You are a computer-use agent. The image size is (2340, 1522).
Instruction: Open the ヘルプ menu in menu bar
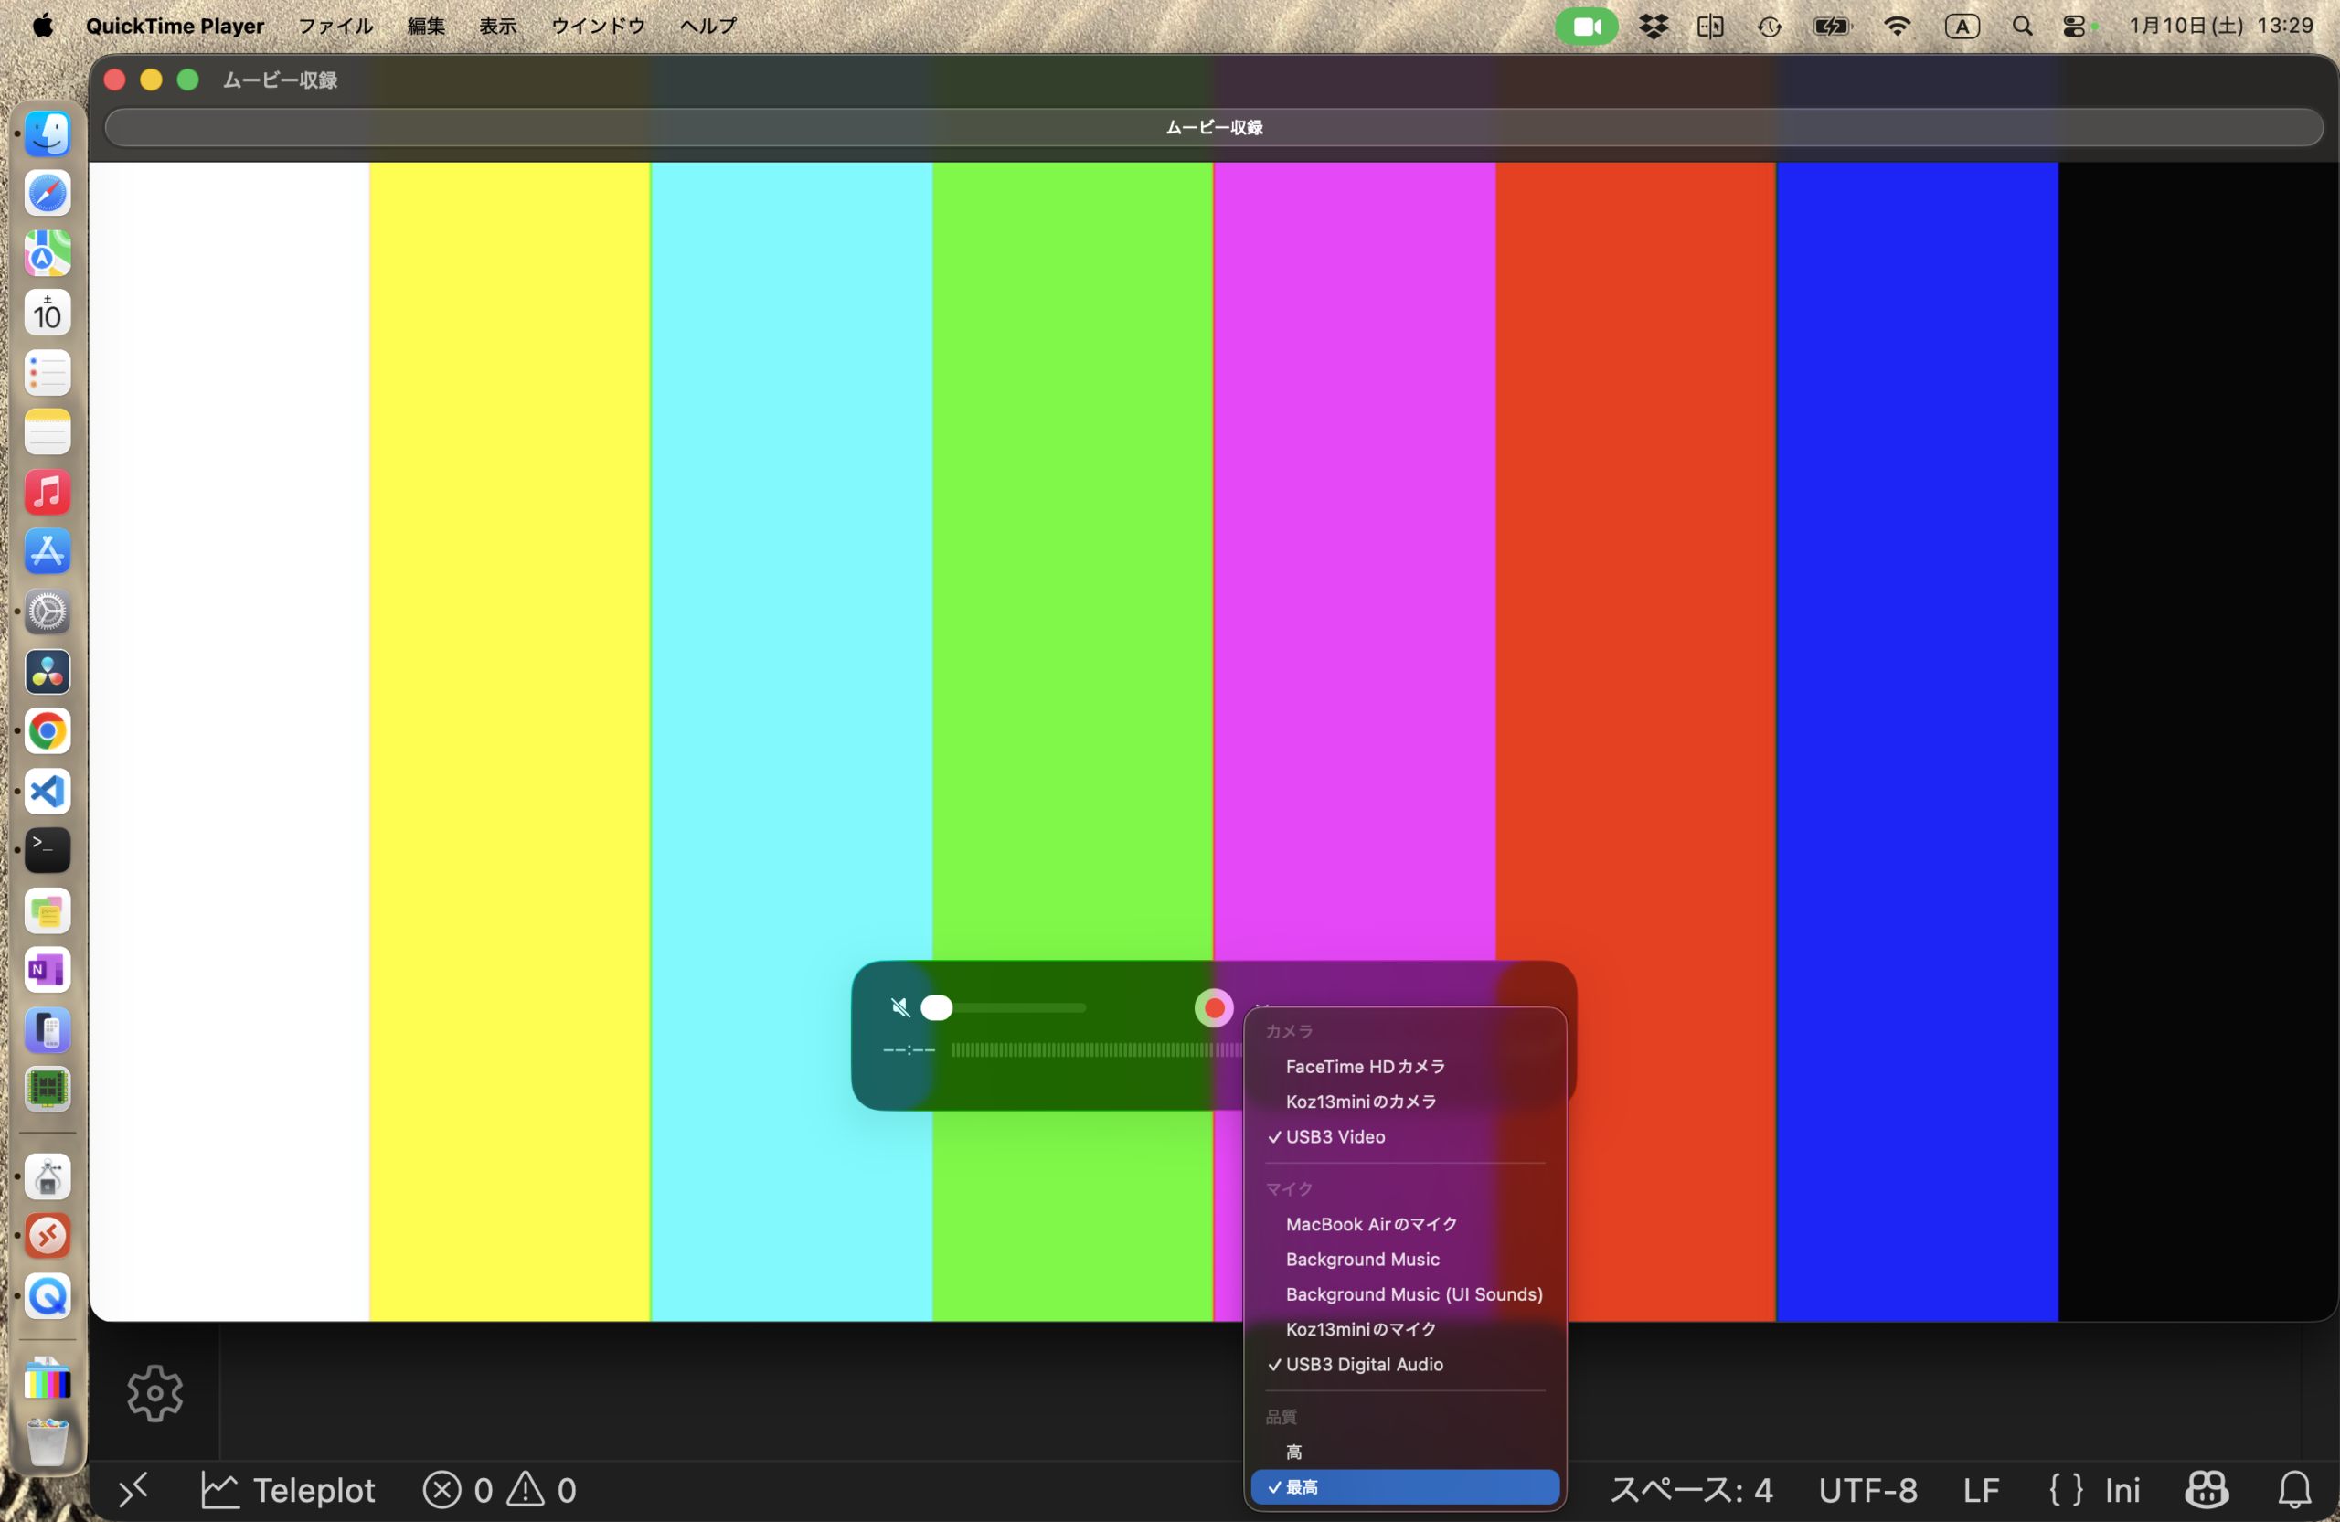(x=707, y=27)
